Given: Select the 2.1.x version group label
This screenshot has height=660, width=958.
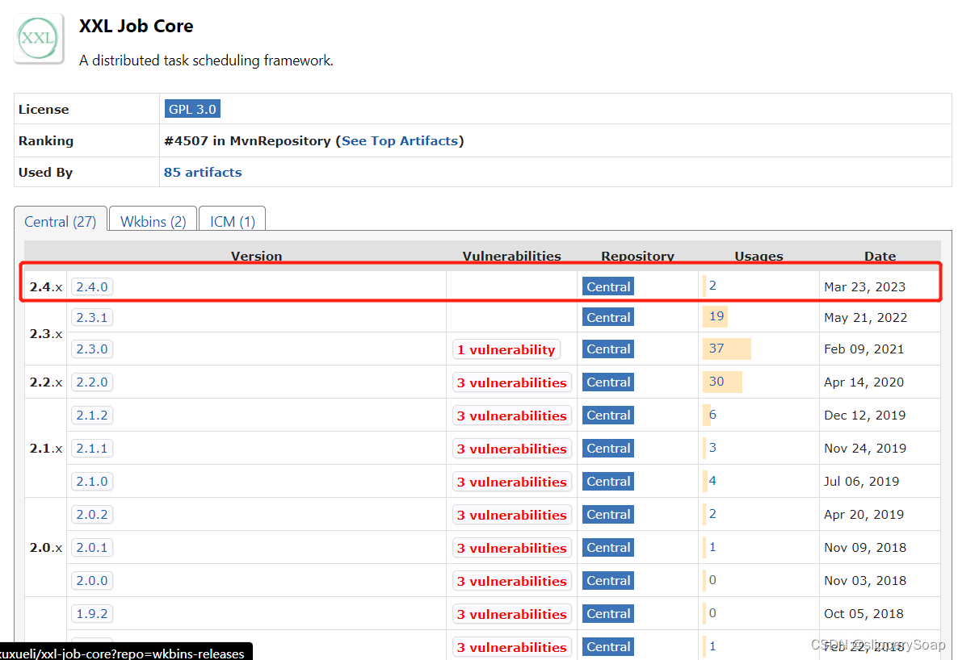Looking at the screenshot, I should point(46,448).
